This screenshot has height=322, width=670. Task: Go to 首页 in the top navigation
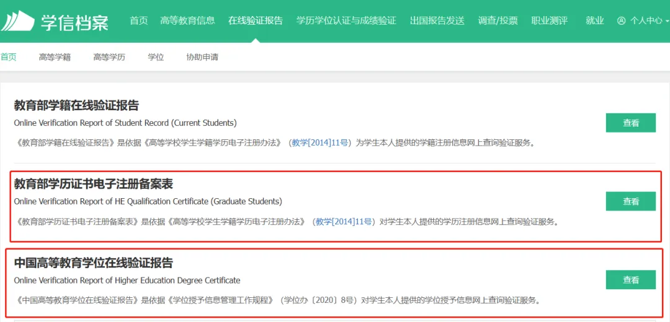point(139,20)
